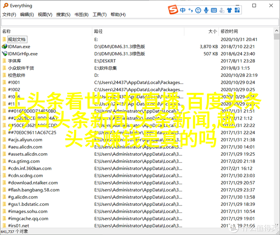Click the Sogou input method S logo
The width and height of the screenshot is (280, 235).
coord(173,9)
